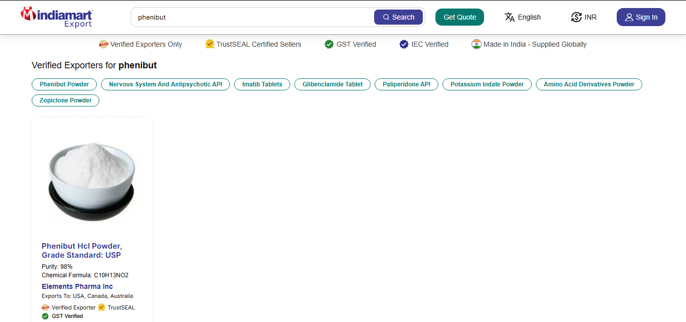The image size is (686, 322).
Task: Open the Elements Pharma Inc seller link
Action: tap(77, 286)
